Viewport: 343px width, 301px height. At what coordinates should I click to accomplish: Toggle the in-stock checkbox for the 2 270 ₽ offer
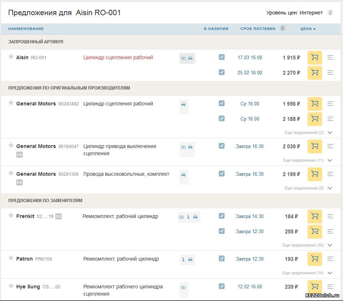pyautogui.click(x=222, y=72)
